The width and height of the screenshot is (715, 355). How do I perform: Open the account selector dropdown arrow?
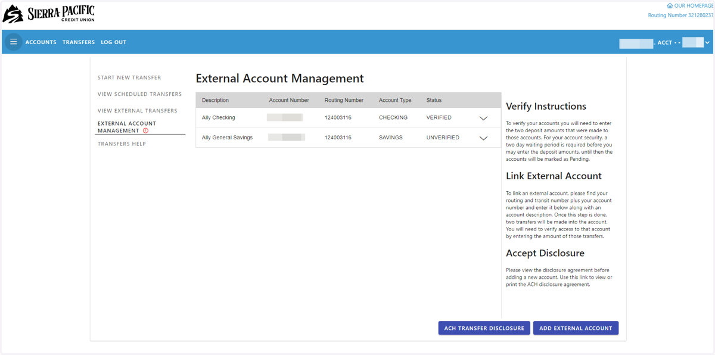tap(707, 43)
